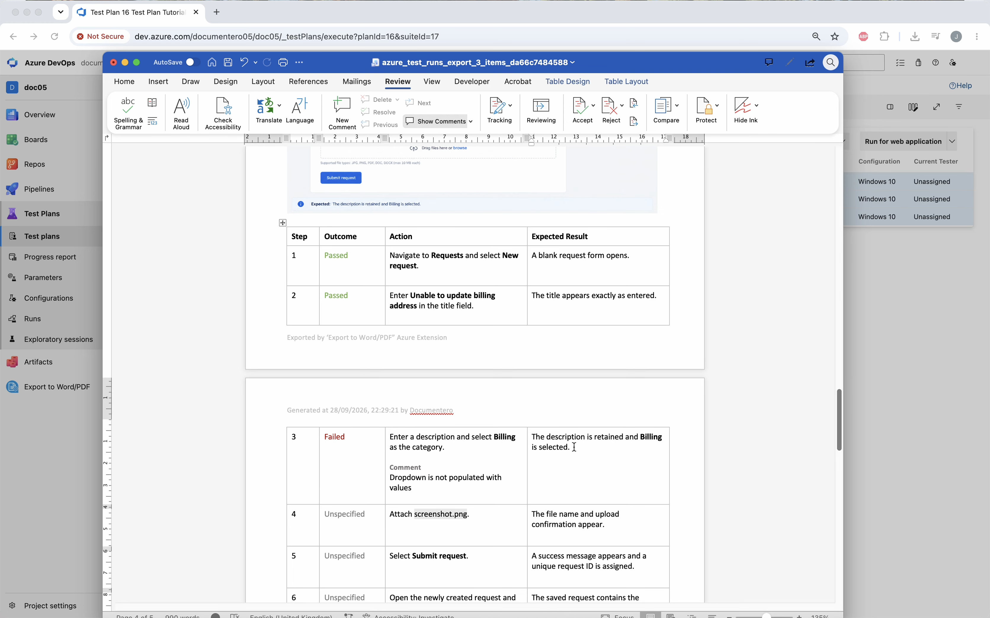
Task: Open Spelling & Grammar check
Action: click(x=128, y=113)
